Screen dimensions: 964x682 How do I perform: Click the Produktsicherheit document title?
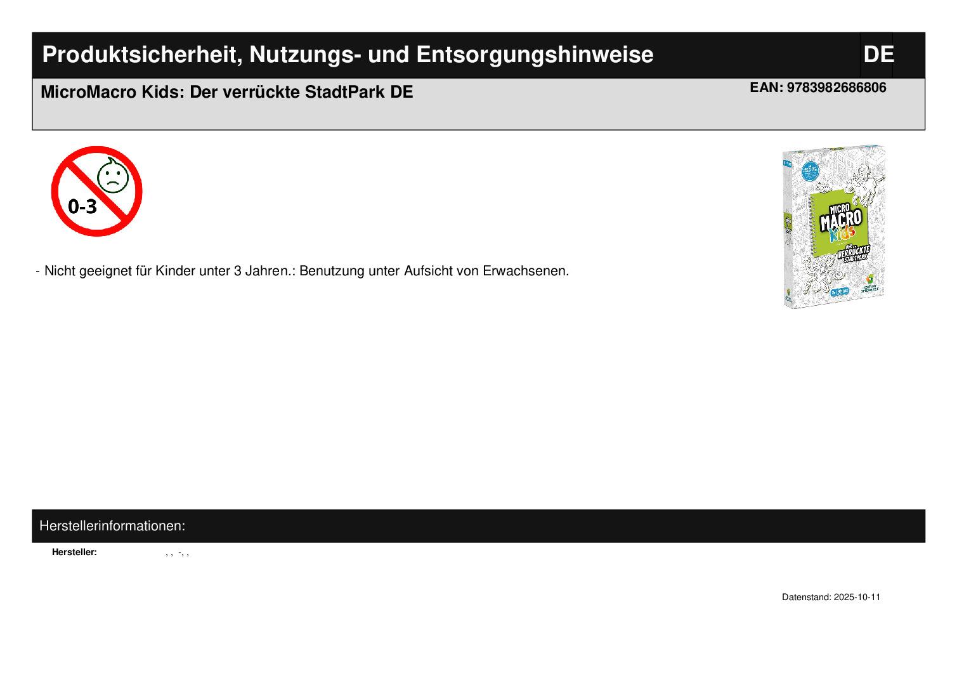click(348, 55)
